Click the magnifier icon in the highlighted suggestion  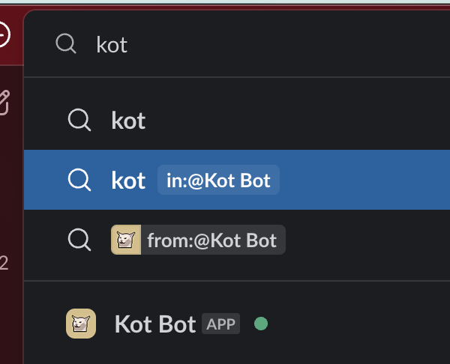coord(79,180)
